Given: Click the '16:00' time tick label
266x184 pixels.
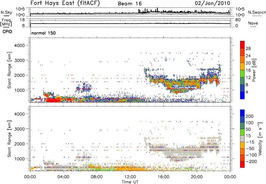Looking at the screenshot, I should 163,177.
